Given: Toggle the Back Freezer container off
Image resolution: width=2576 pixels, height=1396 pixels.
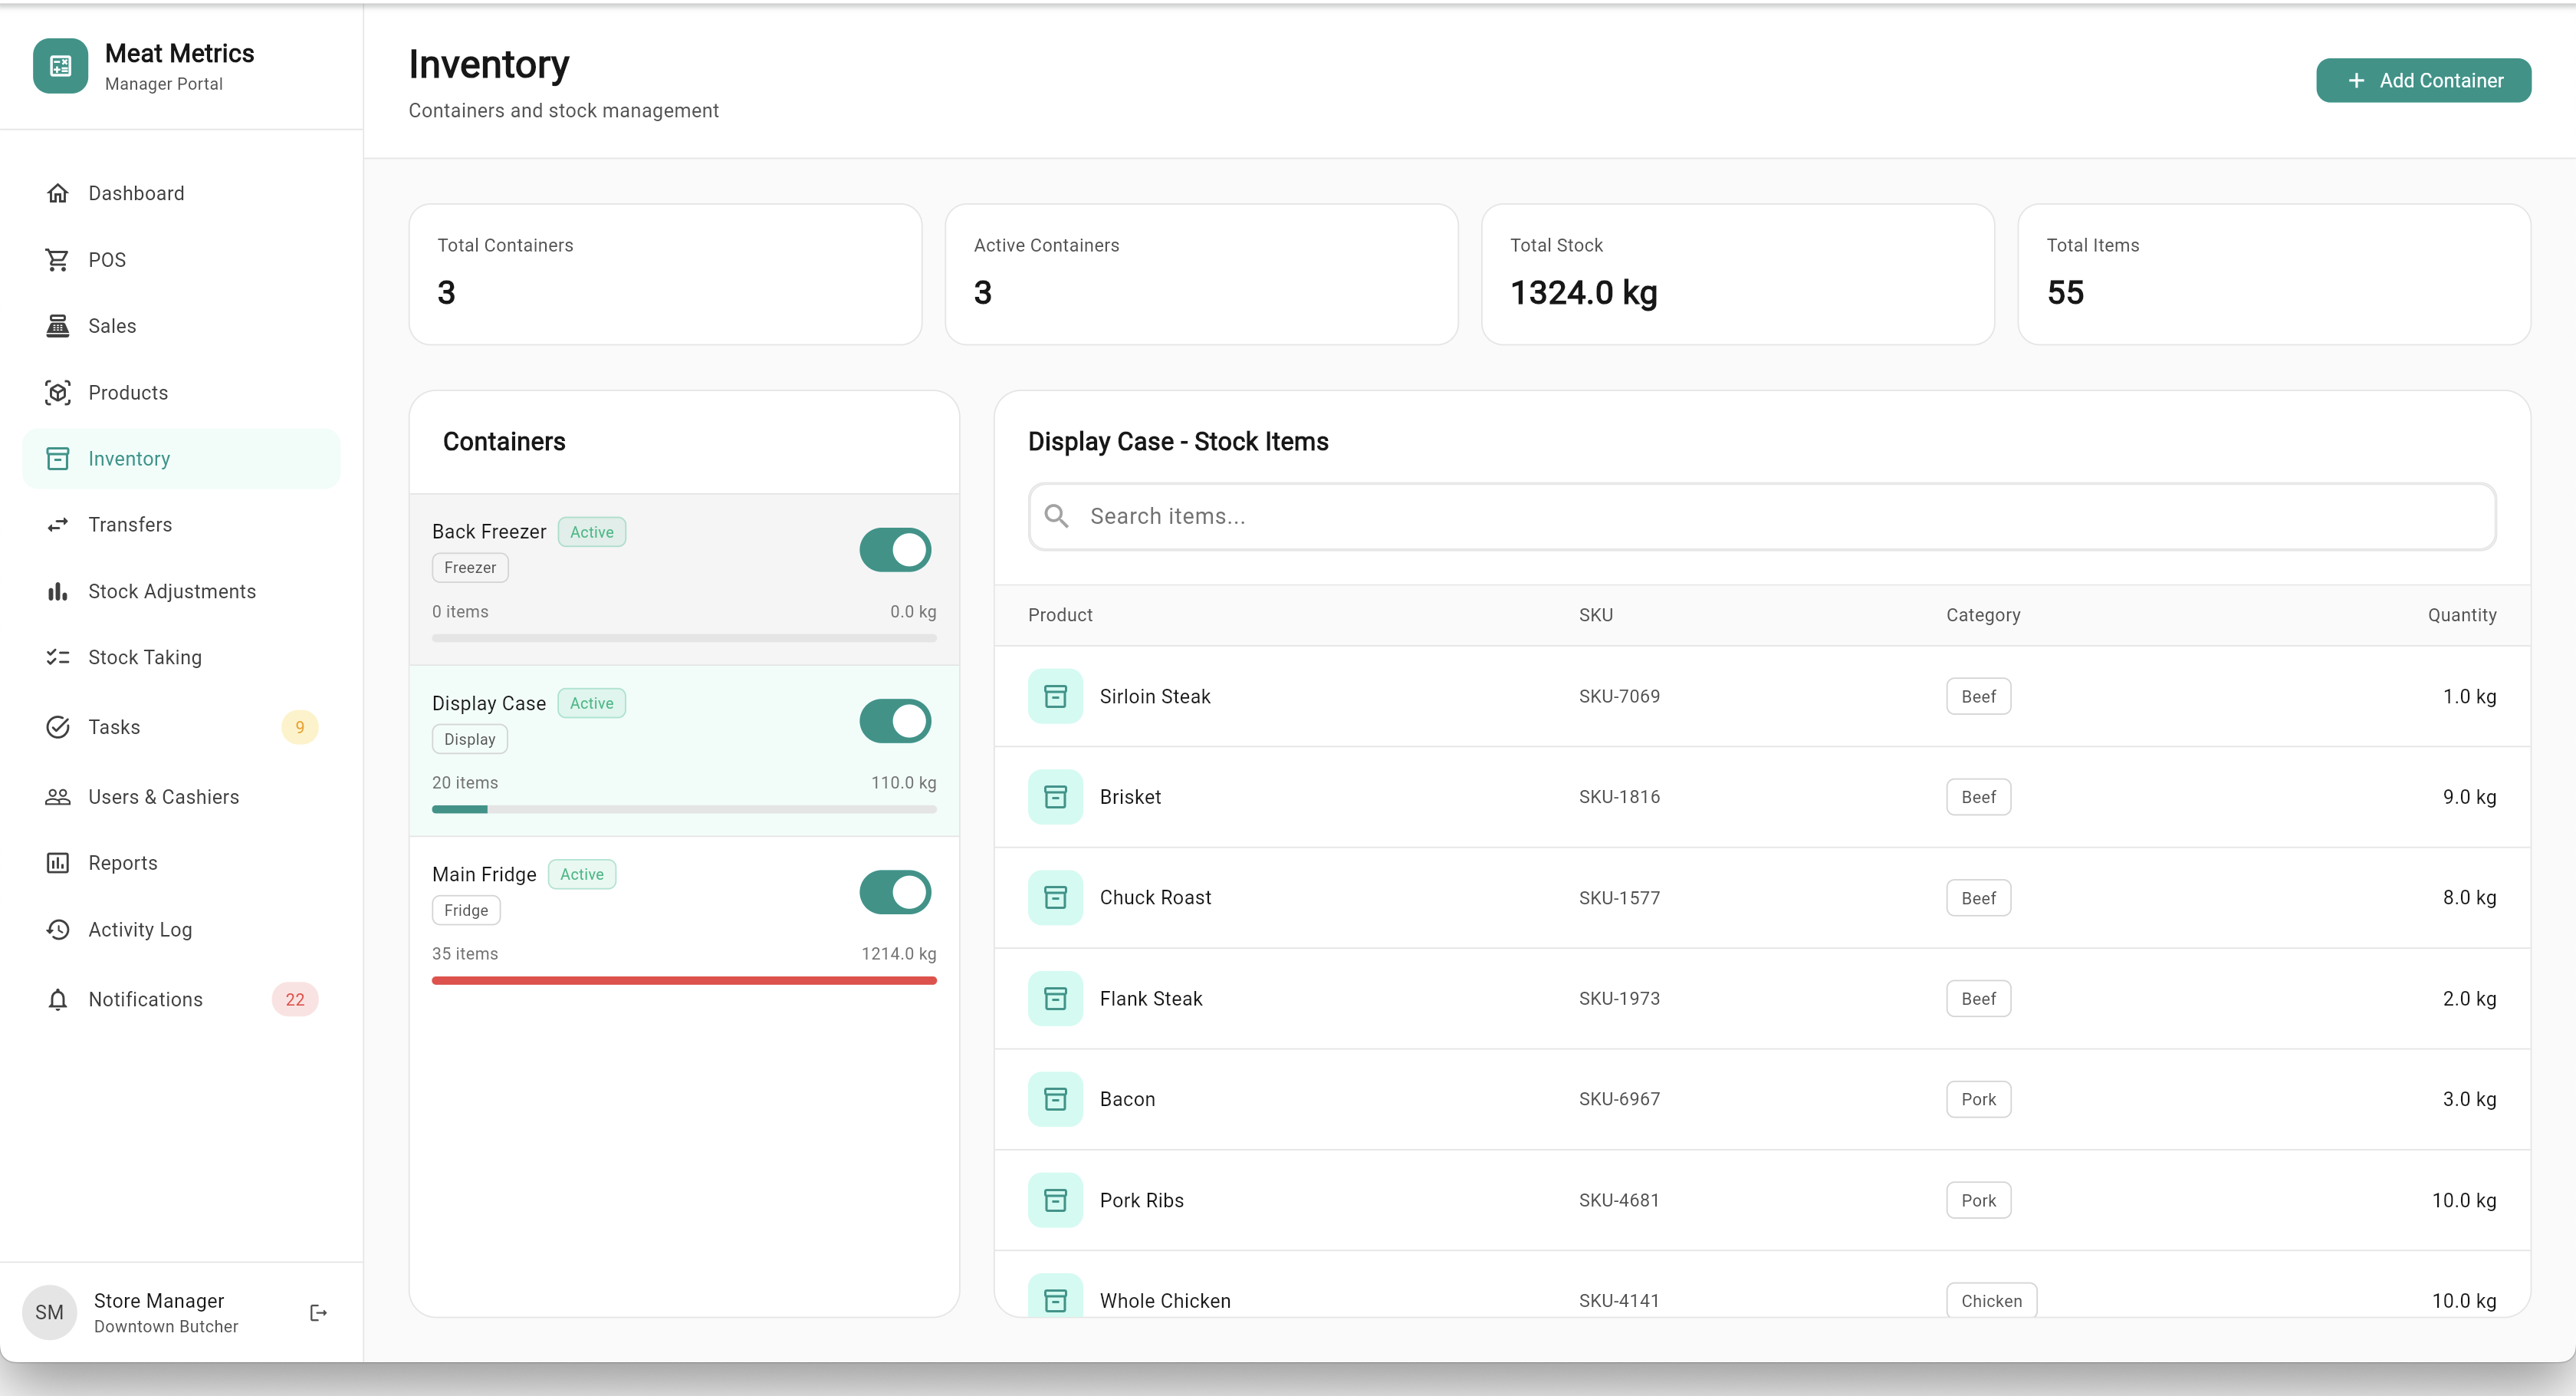Looking at the screenshot, I should 893,549.
